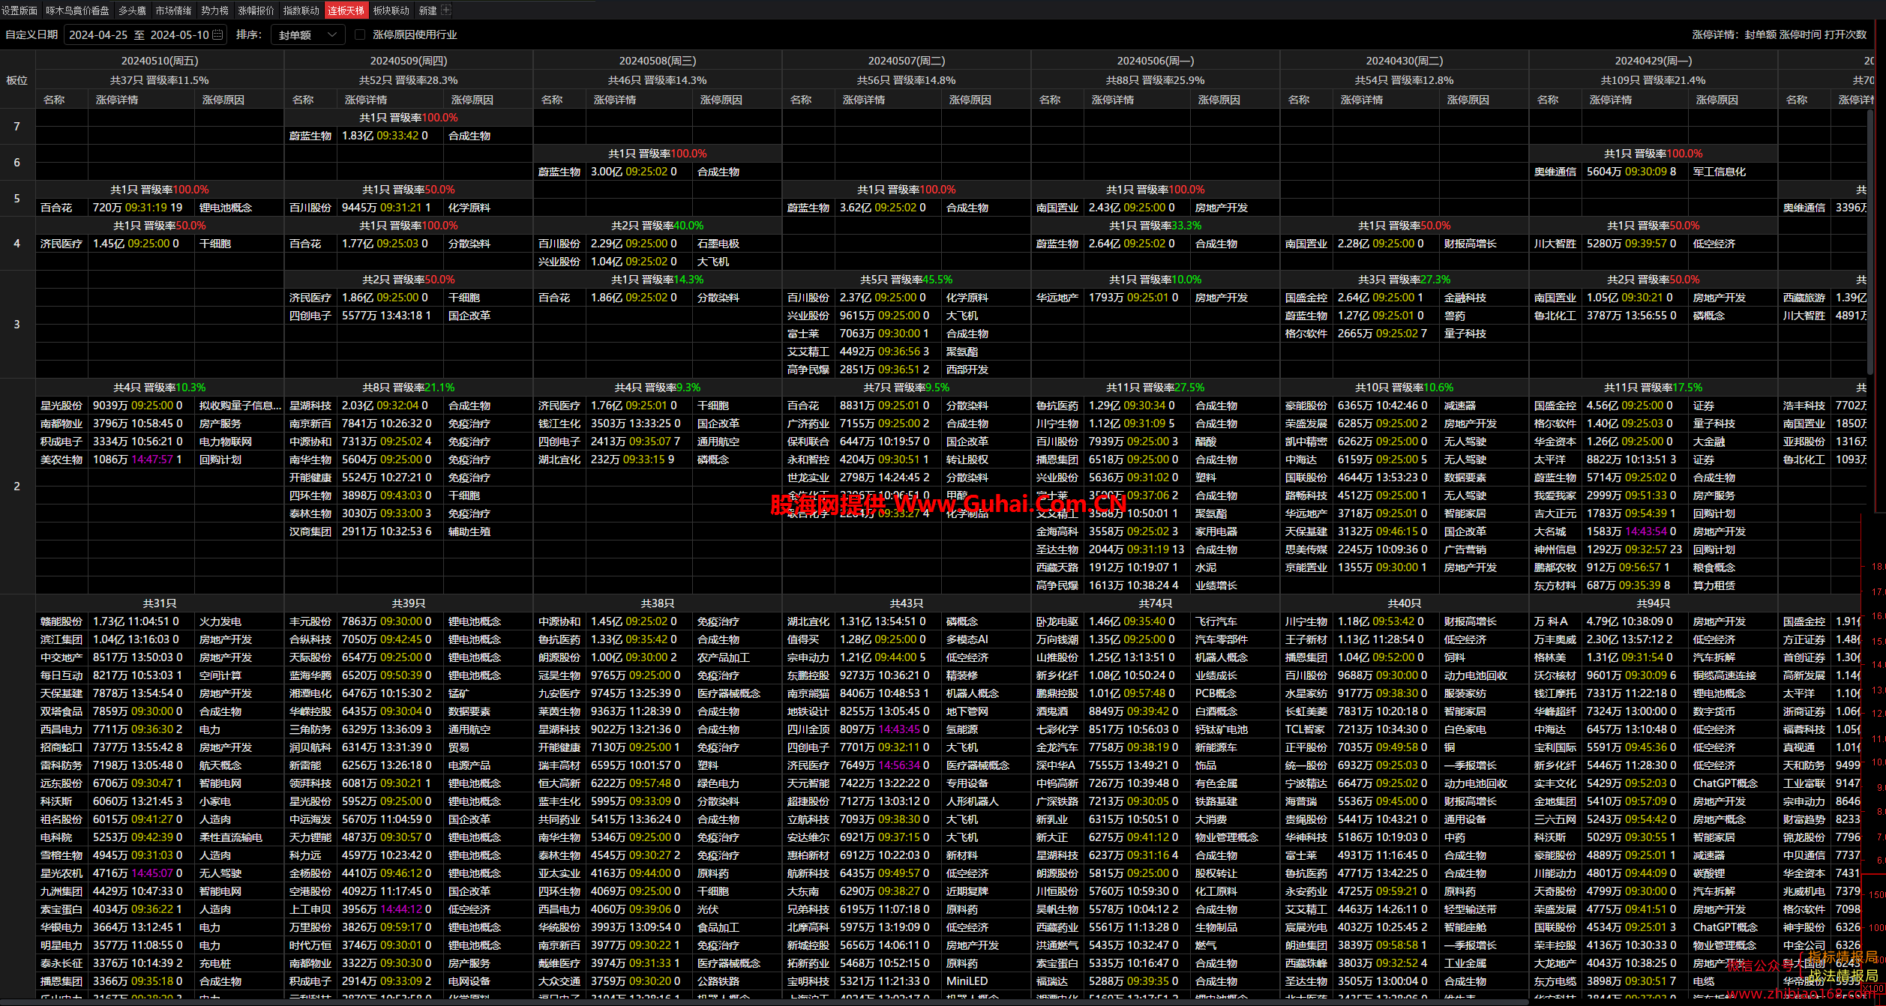Image resolution: width=1886 pixels, height=1006 pixels.
Task: Click the 指数联动 tab
Action: pos(301,10)
